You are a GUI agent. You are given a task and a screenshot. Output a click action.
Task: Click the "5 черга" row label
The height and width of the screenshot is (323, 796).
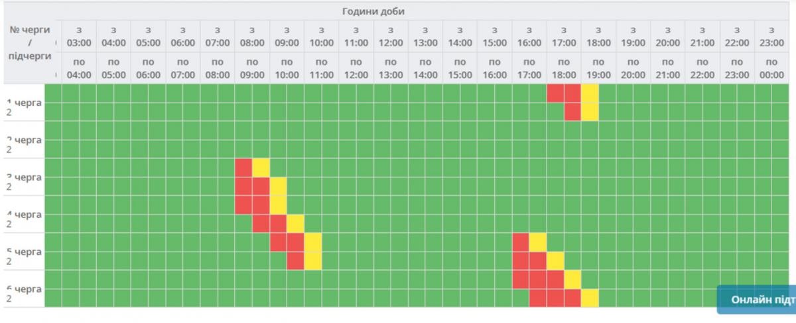pyautogui.click(x=24, y=252)
